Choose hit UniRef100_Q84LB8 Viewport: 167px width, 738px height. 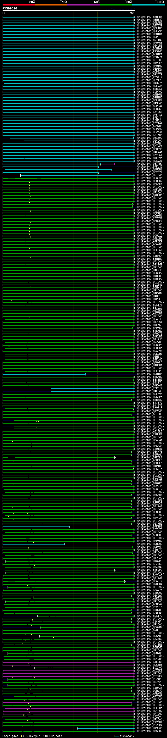(150, 46)
